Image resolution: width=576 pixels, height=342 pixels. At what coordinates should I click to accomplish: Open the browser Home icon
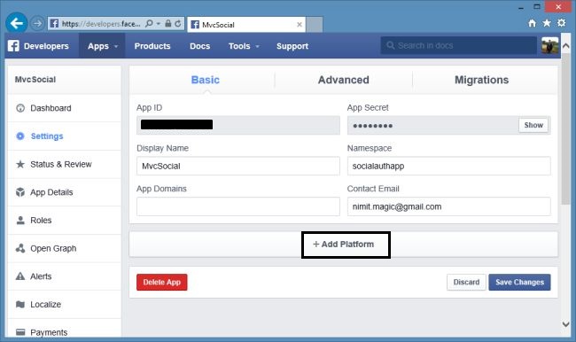pos(532,23)
